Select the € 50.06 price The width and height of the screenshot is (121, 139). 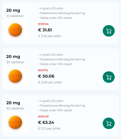point(46,76)
